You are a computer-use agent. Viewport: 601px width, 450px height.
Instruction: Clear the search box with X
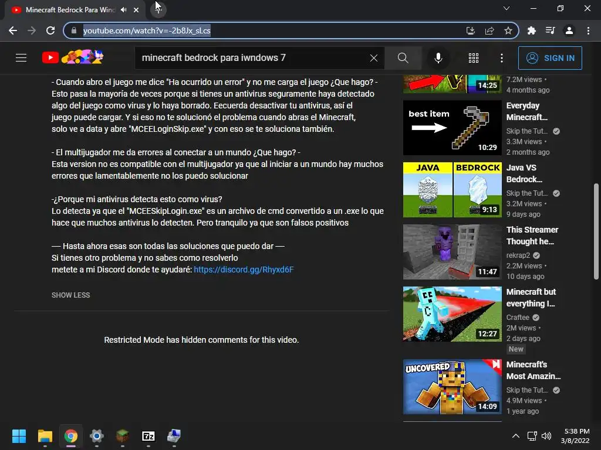(x=374, y=58)
